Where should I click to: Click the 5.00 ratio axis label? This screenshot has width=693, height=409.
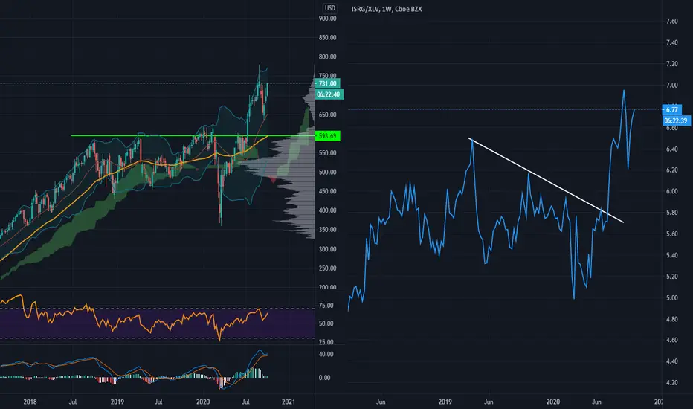[671, 297]
